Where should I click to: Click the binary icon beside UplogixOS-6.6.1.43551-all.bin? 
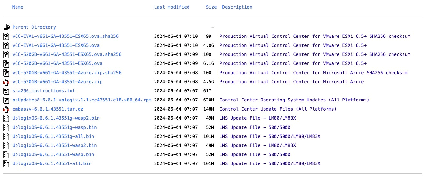tap(6, 164)
